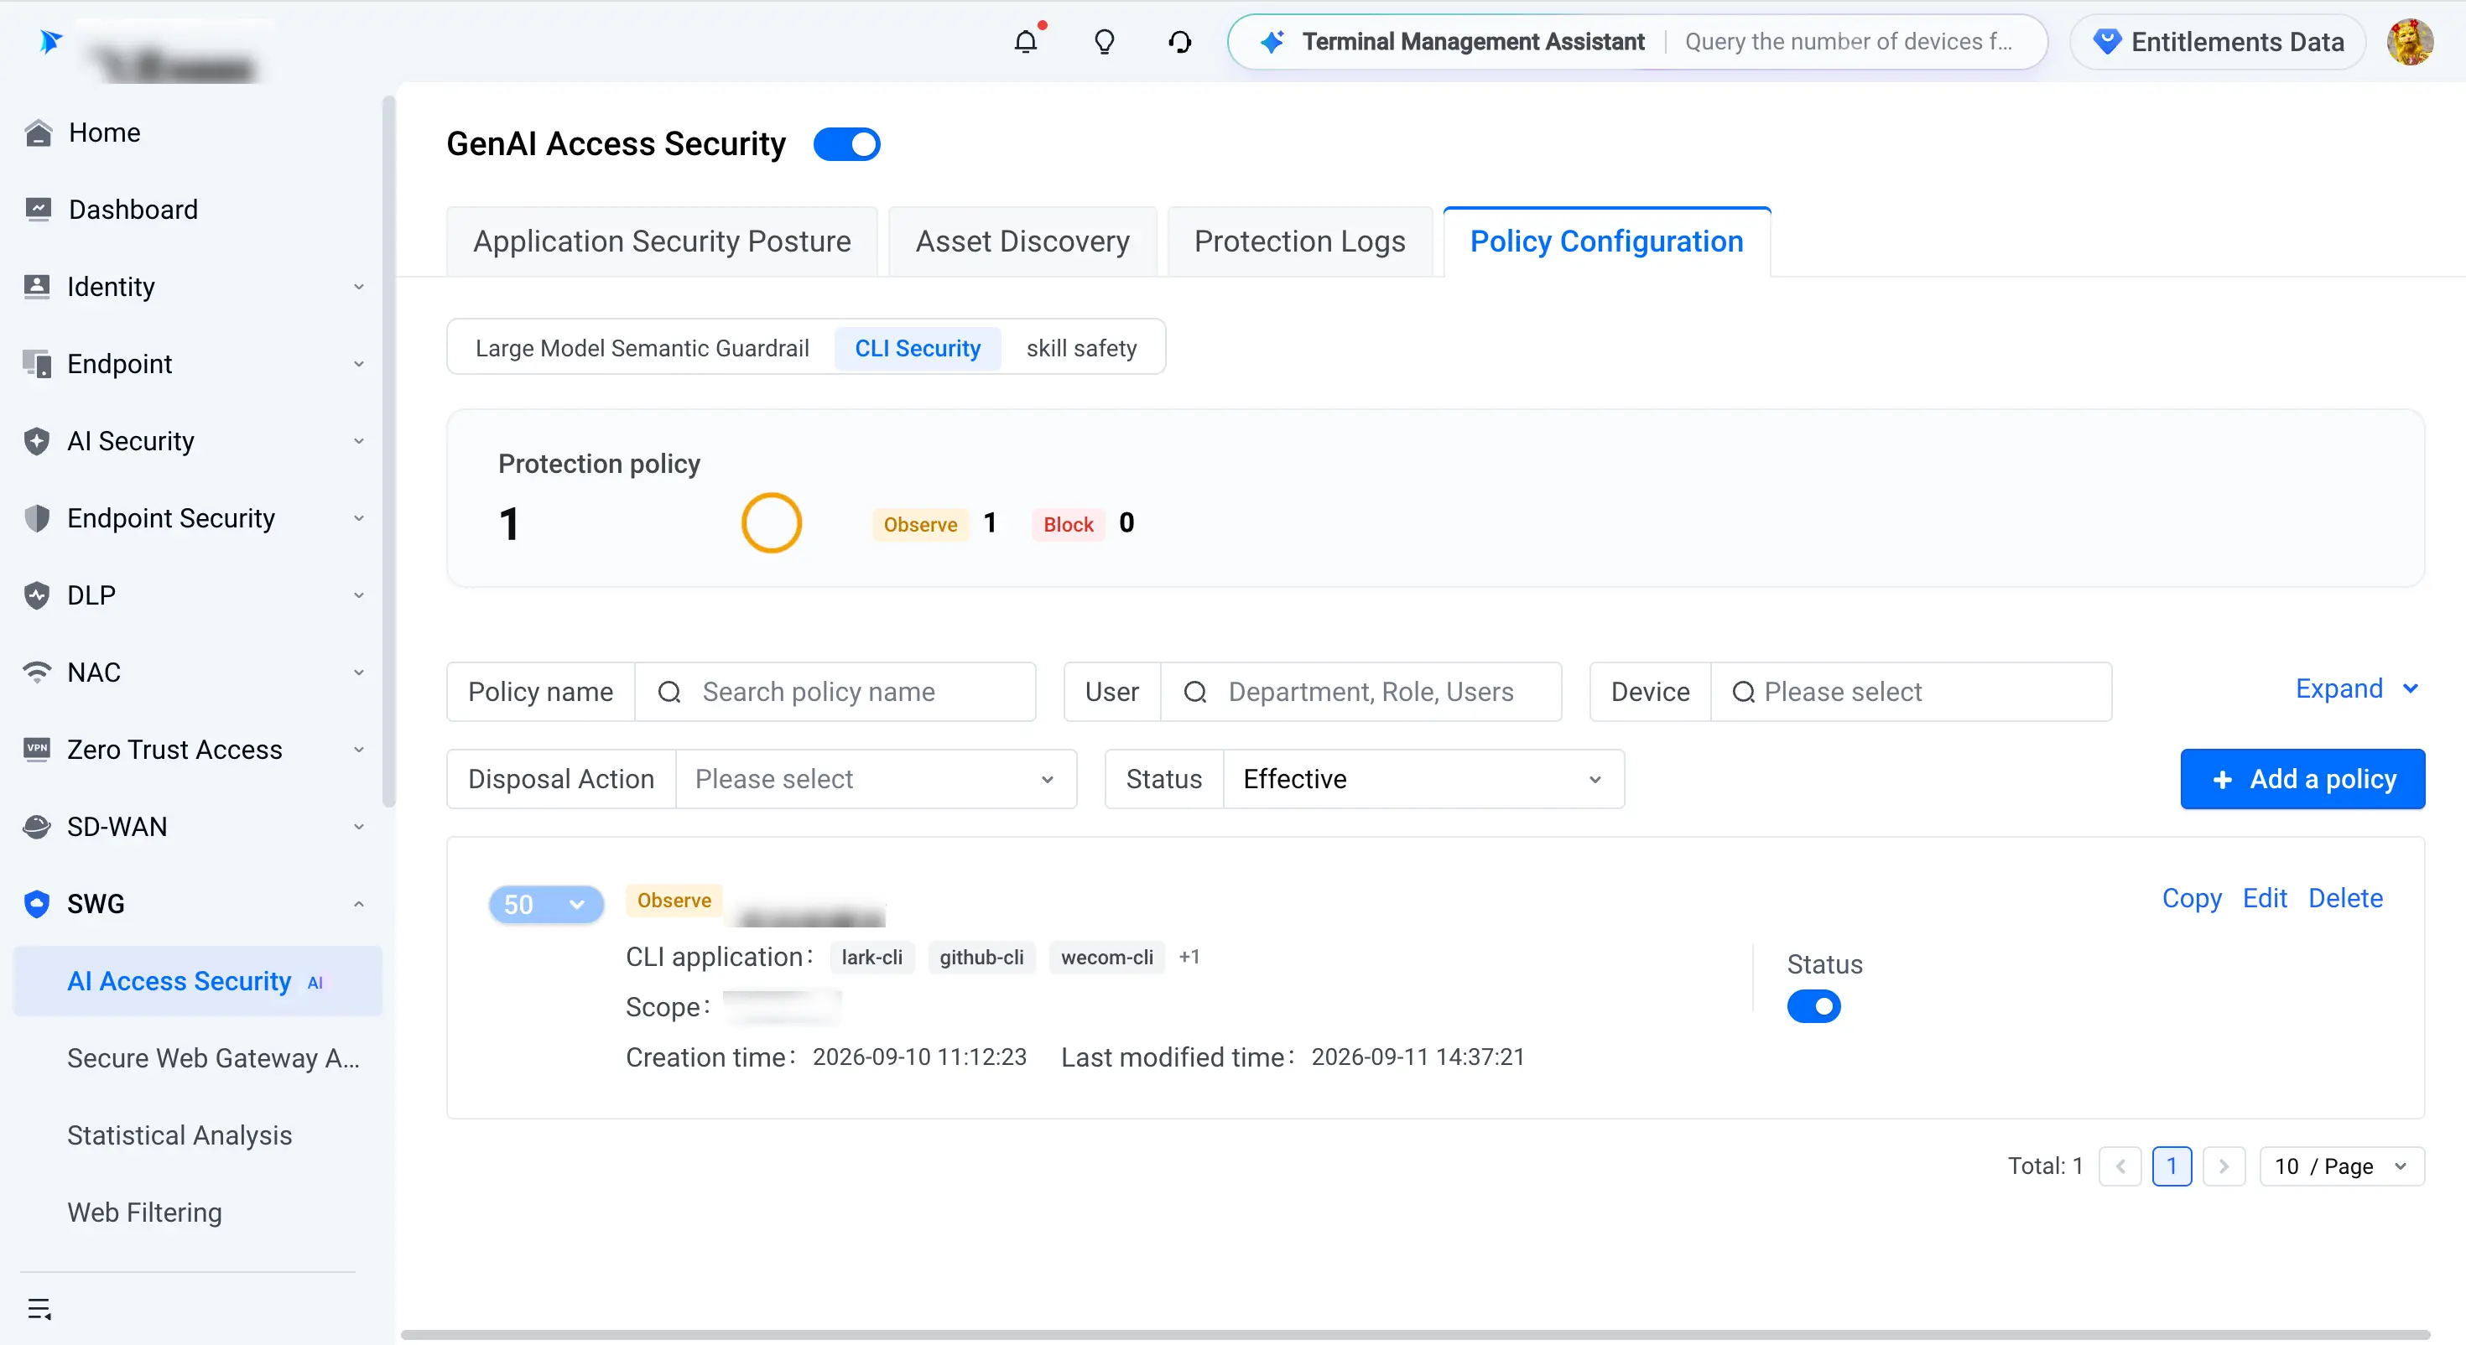Click the Terminal Management Assistant sparkle icon
2466x1345 pixels.
[1272, 42]
